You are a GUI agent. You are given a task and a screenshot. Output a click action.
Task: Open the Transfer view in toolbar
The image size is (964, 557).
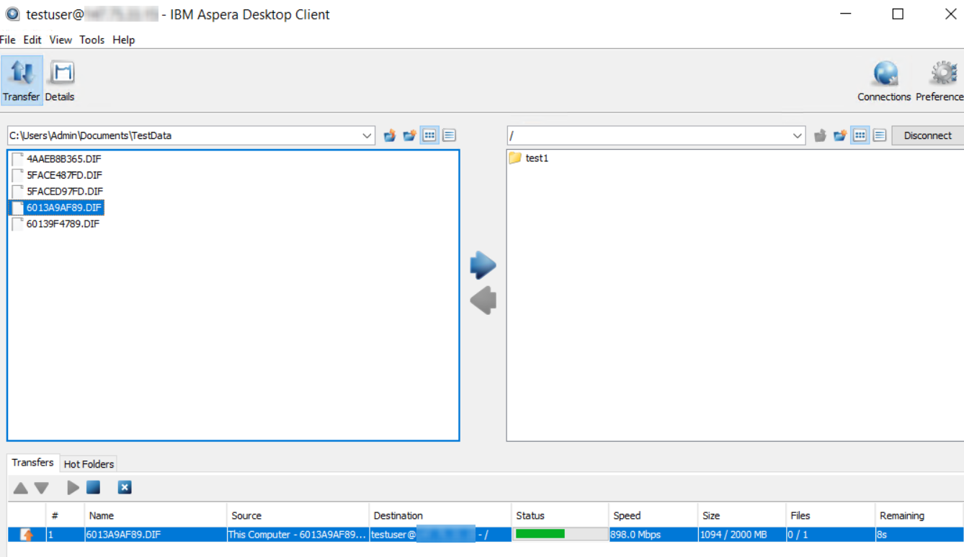click(x=22, y=81)
